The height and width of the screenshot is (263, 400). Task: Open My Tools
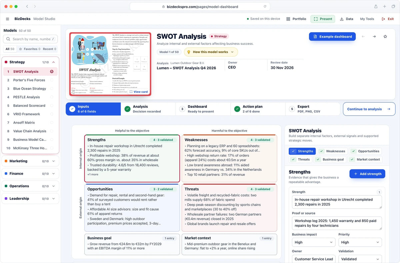coord(367,19)
